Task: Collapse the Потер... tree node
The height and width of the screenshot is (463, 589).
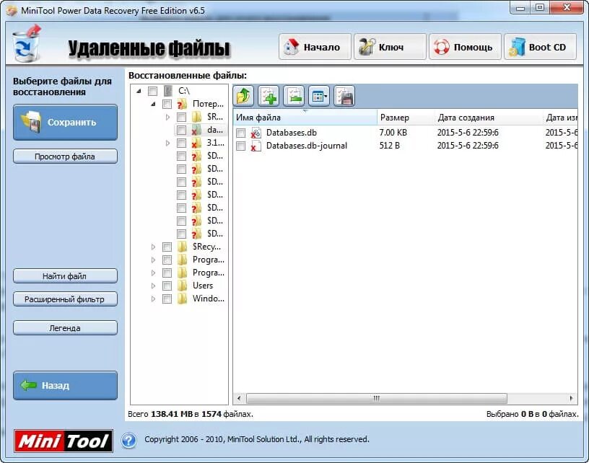Action: pyautogui.click(x=153, y=104)
